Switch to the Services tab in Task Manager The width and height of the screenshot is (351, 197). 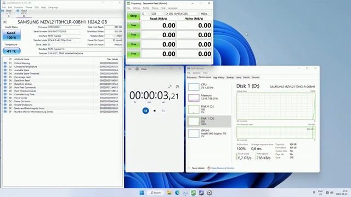(256, 78)
